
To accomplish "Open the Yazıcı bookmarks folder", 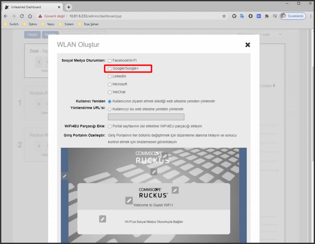I will point(48,24).
